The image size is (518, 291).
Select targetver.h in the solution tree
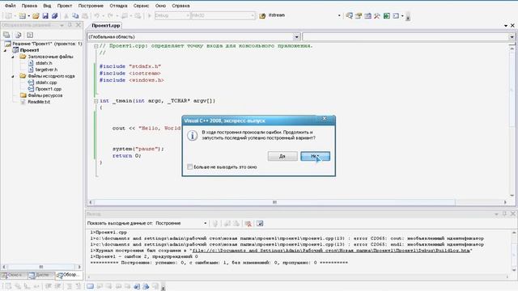pyautogui.click(x=46, y=70)
